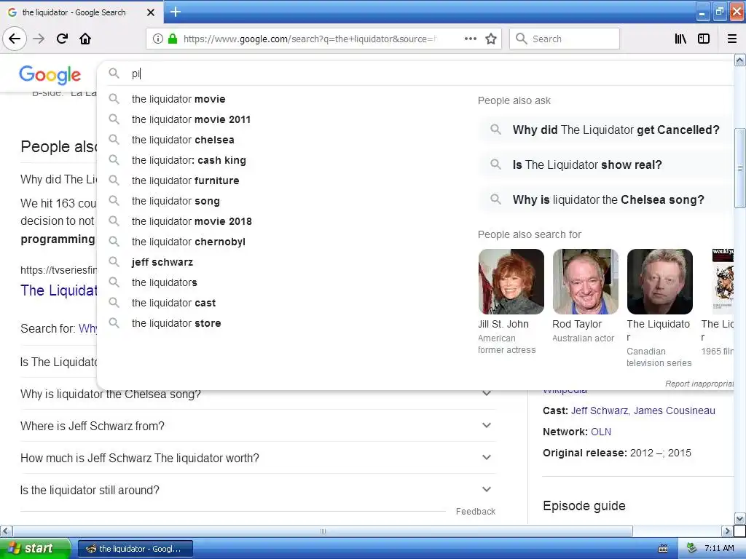Select suggestion 'the liquidator movie 2011'
The width and height of the screenshot is (746, 559).
(192, 119)
